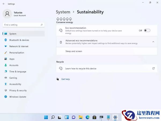
Task: Click the Bluetooth icon in the sidebar
Action: [6, 40]
